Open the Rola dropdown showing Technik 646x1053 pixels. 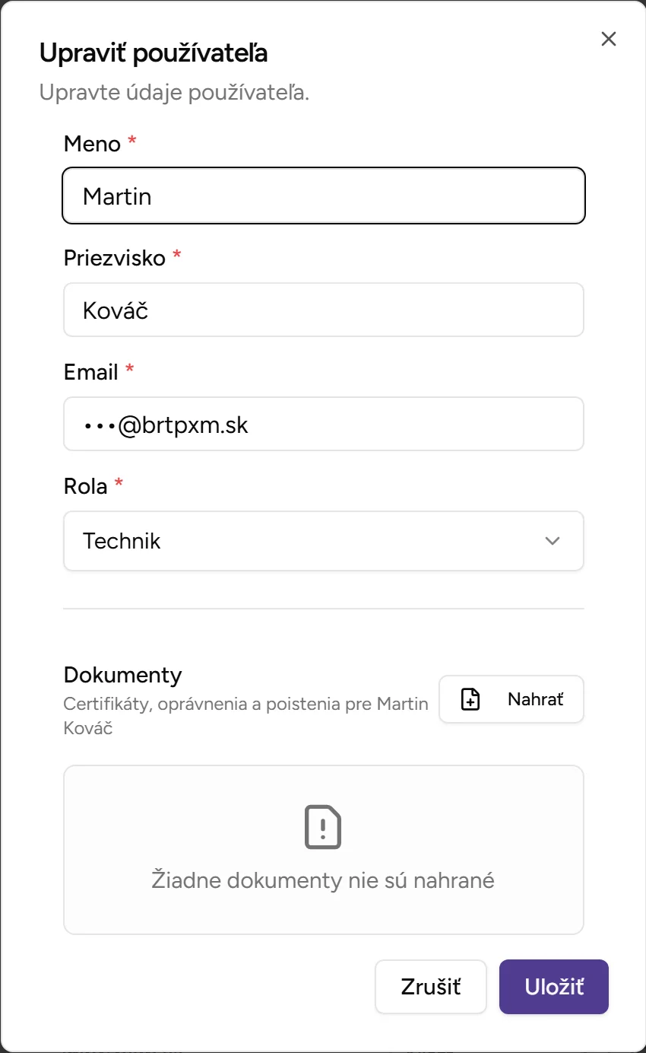tap(324, 541)
